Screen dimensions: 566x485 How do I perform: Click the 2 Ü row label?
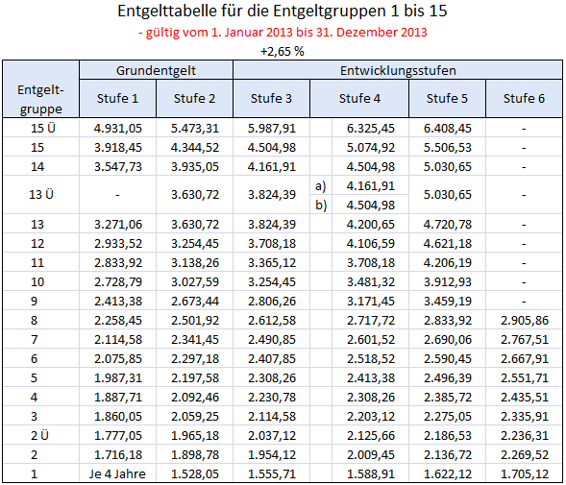click(40, 436)
